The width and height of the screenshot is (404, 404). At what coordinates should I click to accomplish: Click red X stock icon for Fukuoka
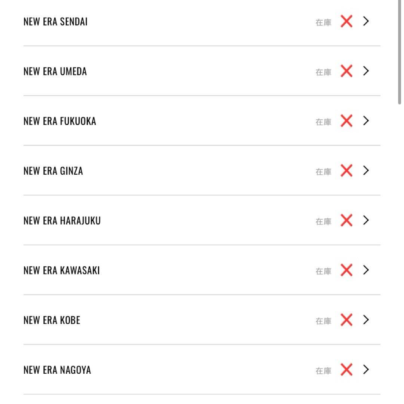(x=346, y=121)
